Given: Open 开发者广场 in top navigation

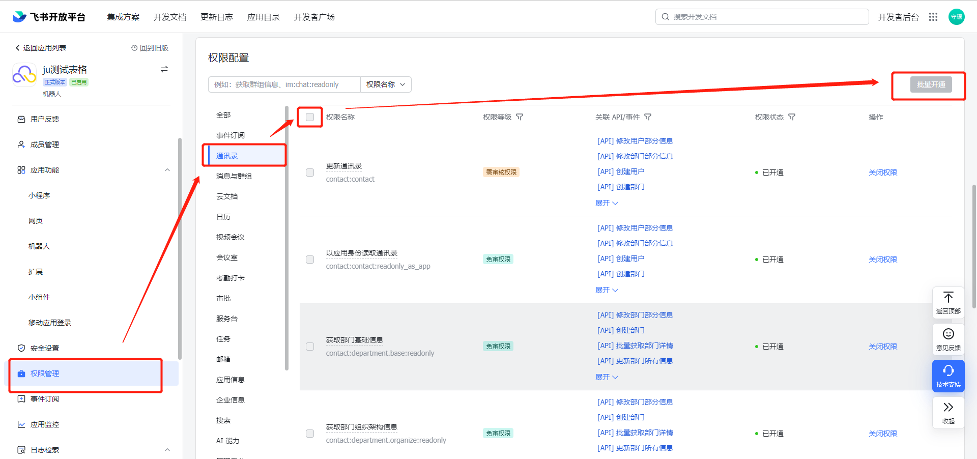Looking at the screenshot, I should coord(314,17).
